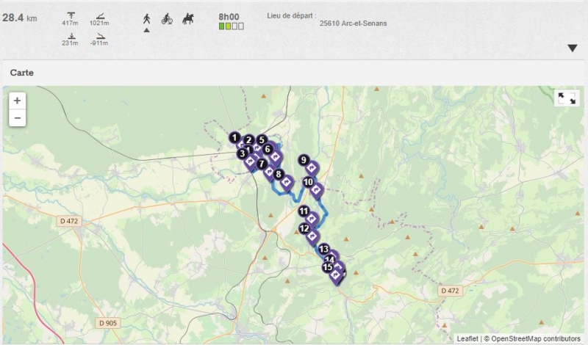Zoom out on the map
Screen dimensions: 588x345
pos(17,117)
